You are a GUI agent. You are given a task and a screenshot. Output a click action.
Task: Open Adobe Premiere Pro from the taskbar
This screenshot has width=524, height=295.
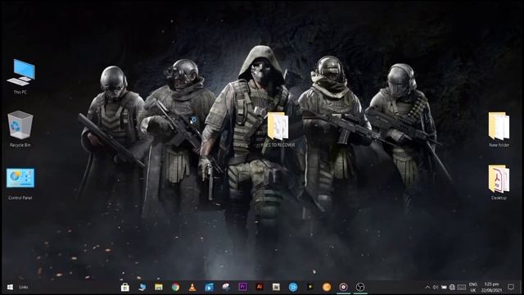point(242,287)
